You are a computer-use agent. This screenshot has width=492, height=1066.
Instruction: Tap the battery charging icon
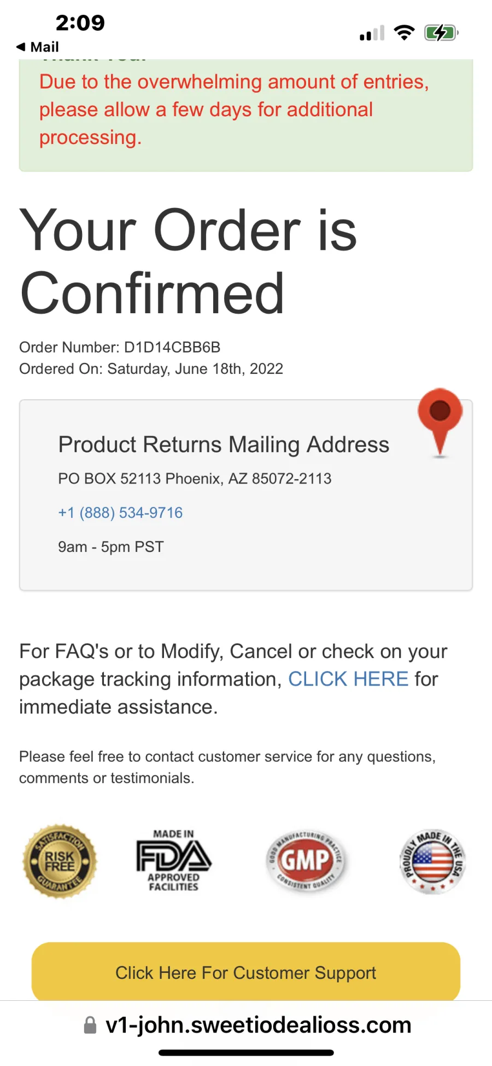point(441,33)
